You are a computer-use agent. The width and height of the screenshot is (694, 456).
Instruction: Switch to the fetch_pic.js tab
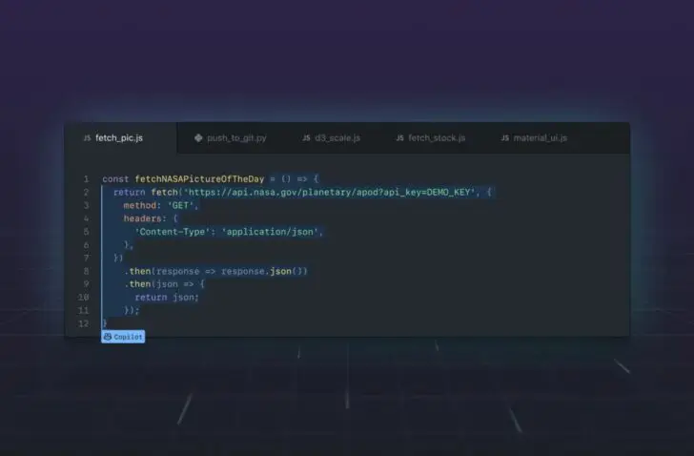[120, 138]
